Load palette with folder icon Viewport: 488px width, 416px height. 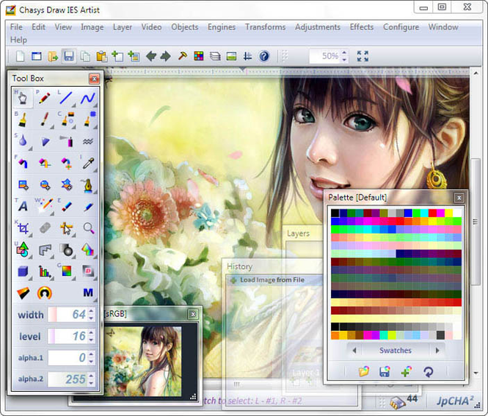tap(363, 371)
